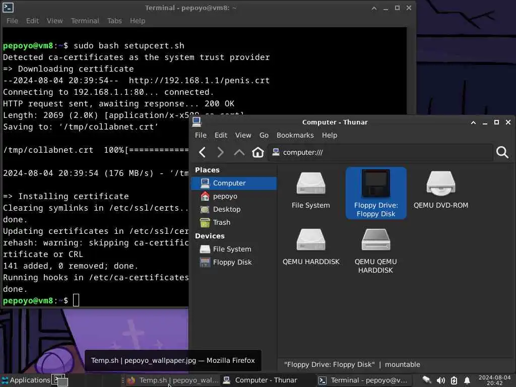Screen dimensions: 516x387
Task: Open Terminal's Terminal menu
Action: pos(85,21)
